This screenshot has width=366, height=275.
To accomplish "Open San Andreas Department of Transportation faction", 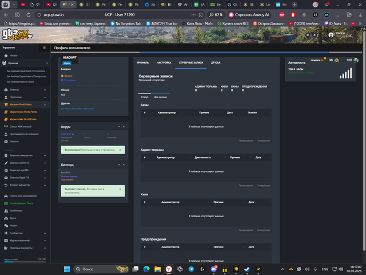I will tap(27, 76).
